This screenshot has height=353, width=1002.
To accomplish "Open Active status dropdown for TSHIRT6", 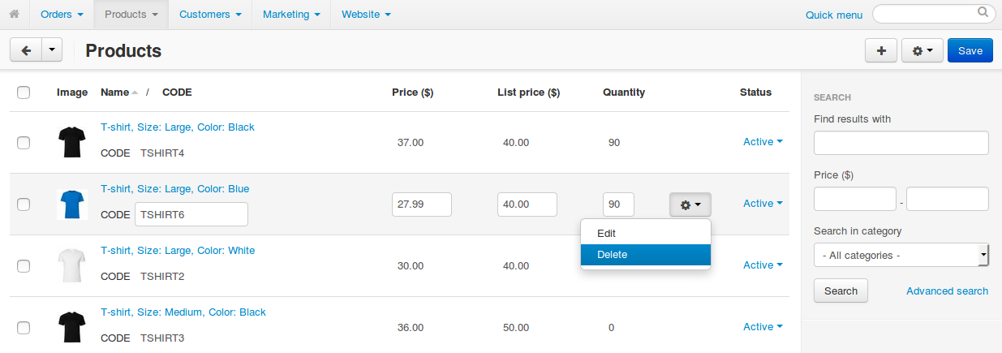I will pos(763,204).
